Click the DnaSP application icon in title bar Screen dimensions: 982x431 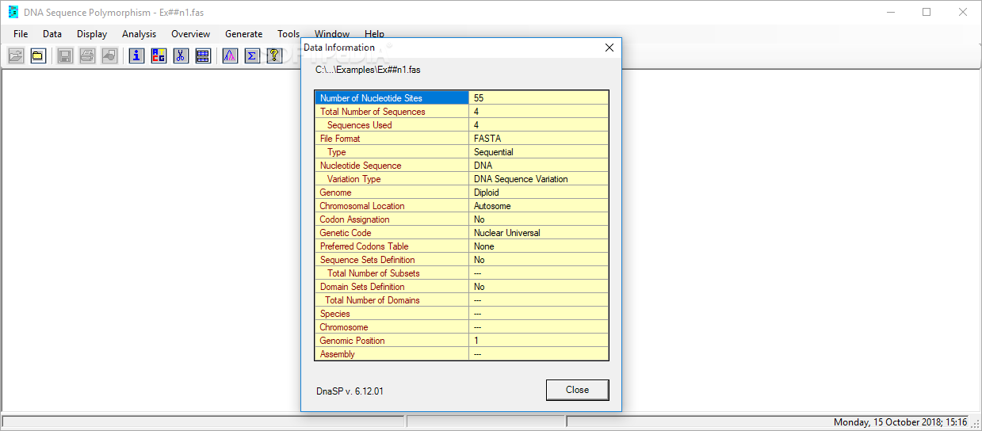point(13,12)
